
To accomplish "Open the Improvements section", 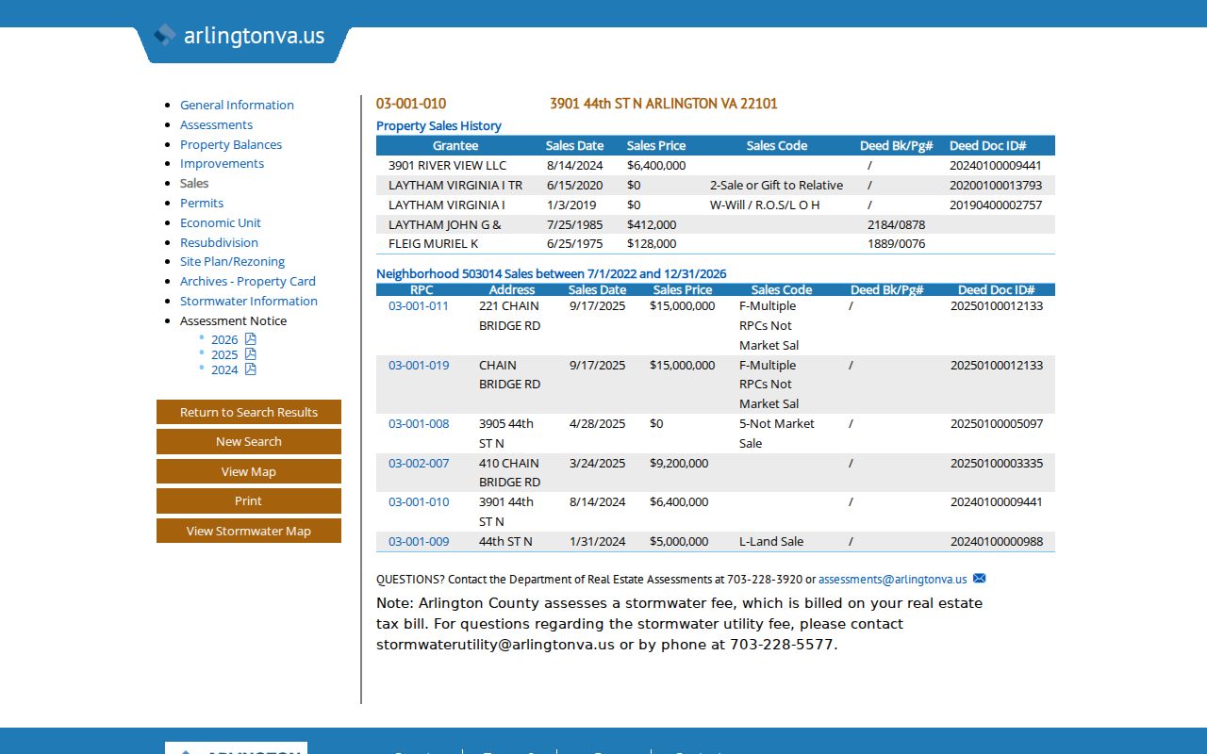I will tap(222, 163).
